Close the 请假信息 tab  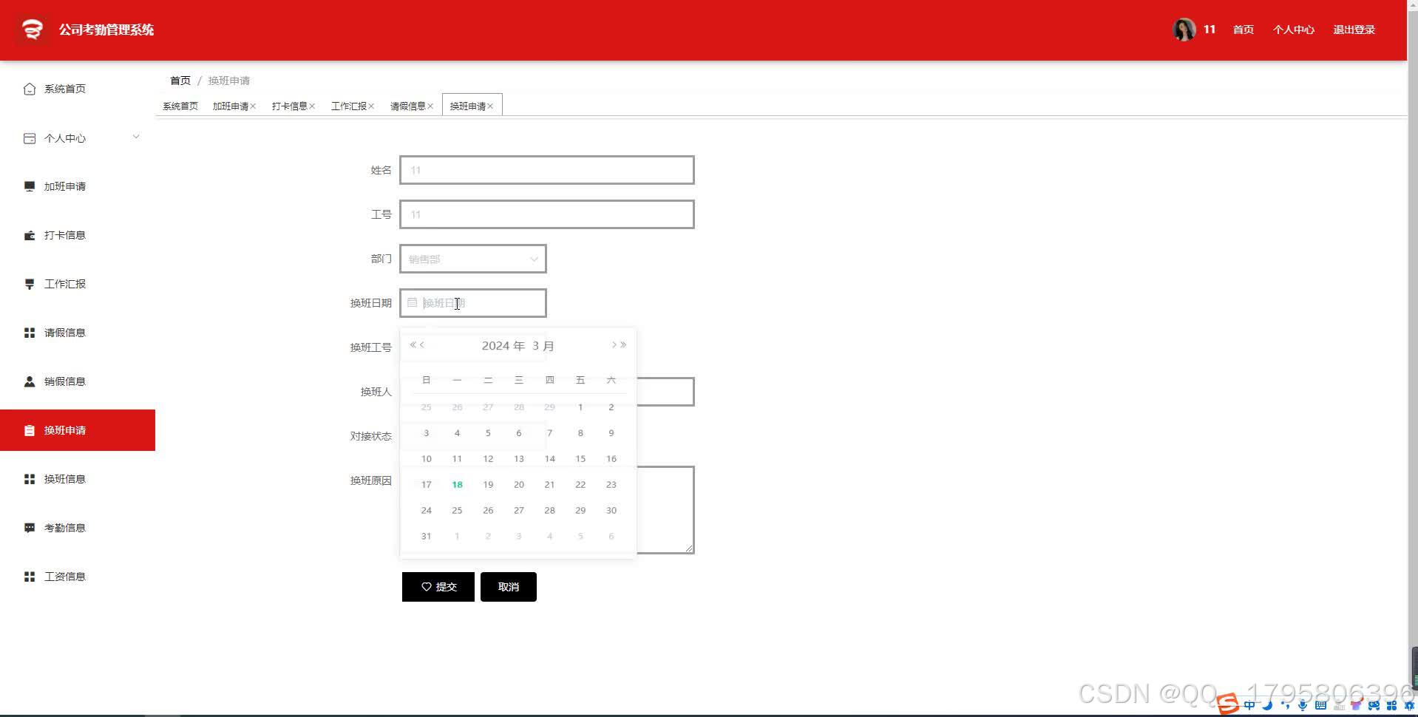(430, 106)
